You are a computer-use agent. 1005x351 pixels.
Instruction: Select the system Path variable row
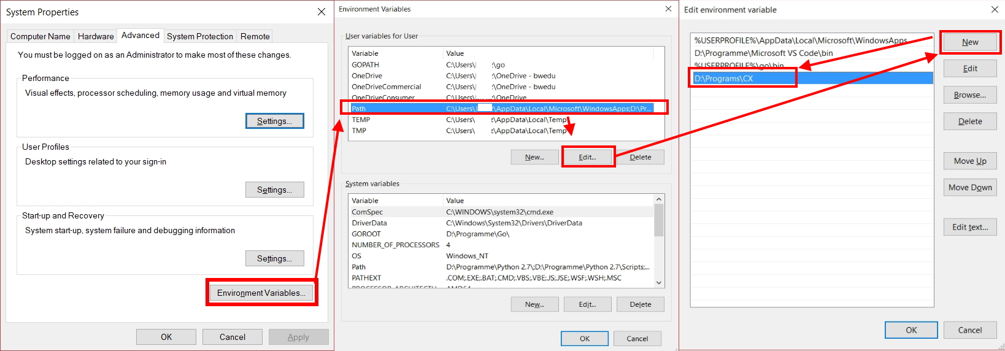point(501,267)
